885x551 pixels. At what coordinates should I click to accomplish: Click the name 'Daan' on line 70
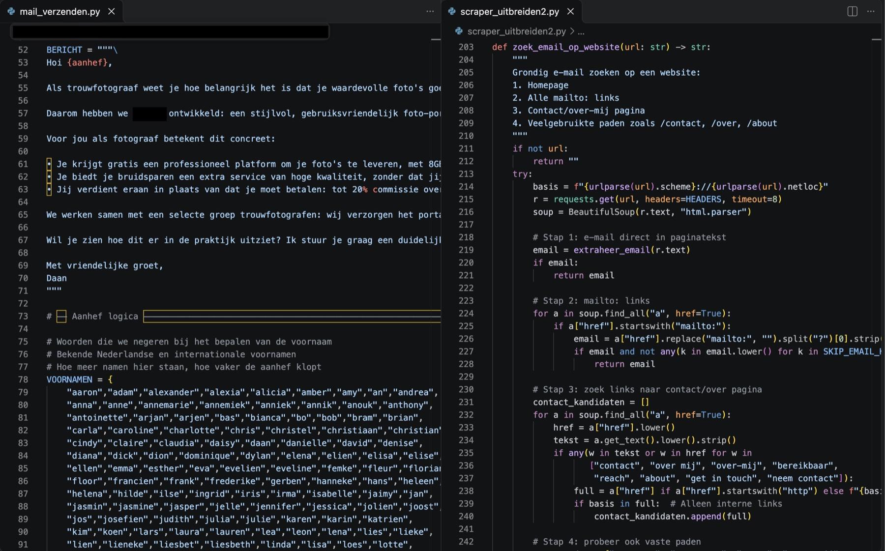pyautogui.click(x=57, y=278)
